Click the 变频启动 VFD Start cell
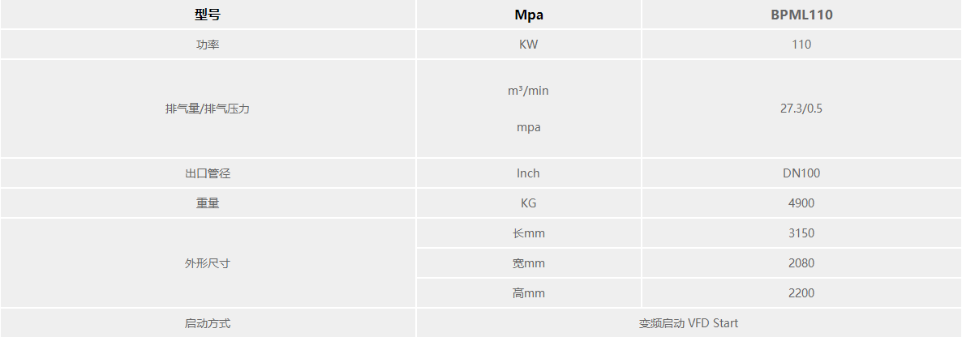This screenshot has height=337, width=962. [x=688, y=323]
